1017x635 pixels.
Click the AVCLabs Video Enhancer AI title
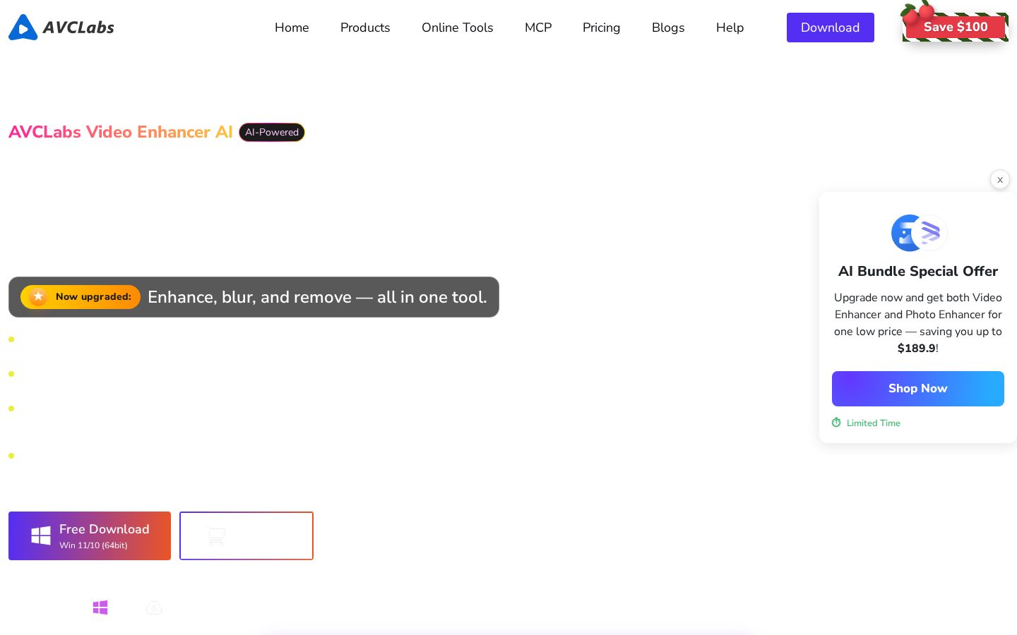point(121,132)
